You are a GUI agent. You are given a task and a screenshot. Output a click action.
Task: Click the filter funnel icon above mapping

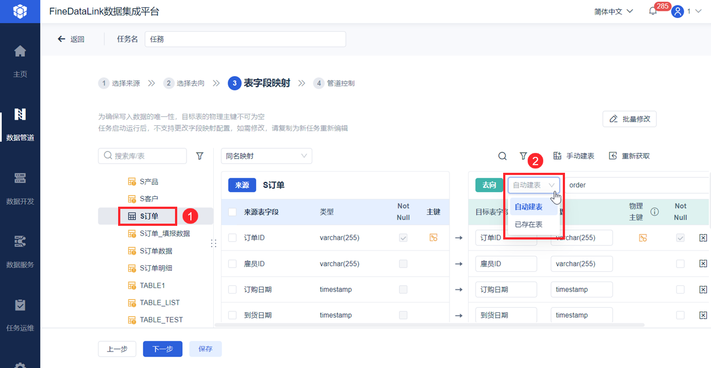(x=523, y=156)
